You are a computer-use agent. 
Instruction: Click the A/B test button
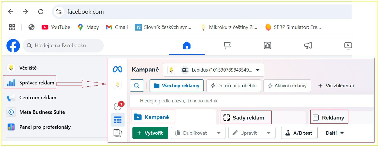[x=299, y=133]
